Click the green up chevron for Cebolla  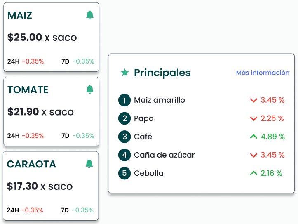tap(253, 173)
